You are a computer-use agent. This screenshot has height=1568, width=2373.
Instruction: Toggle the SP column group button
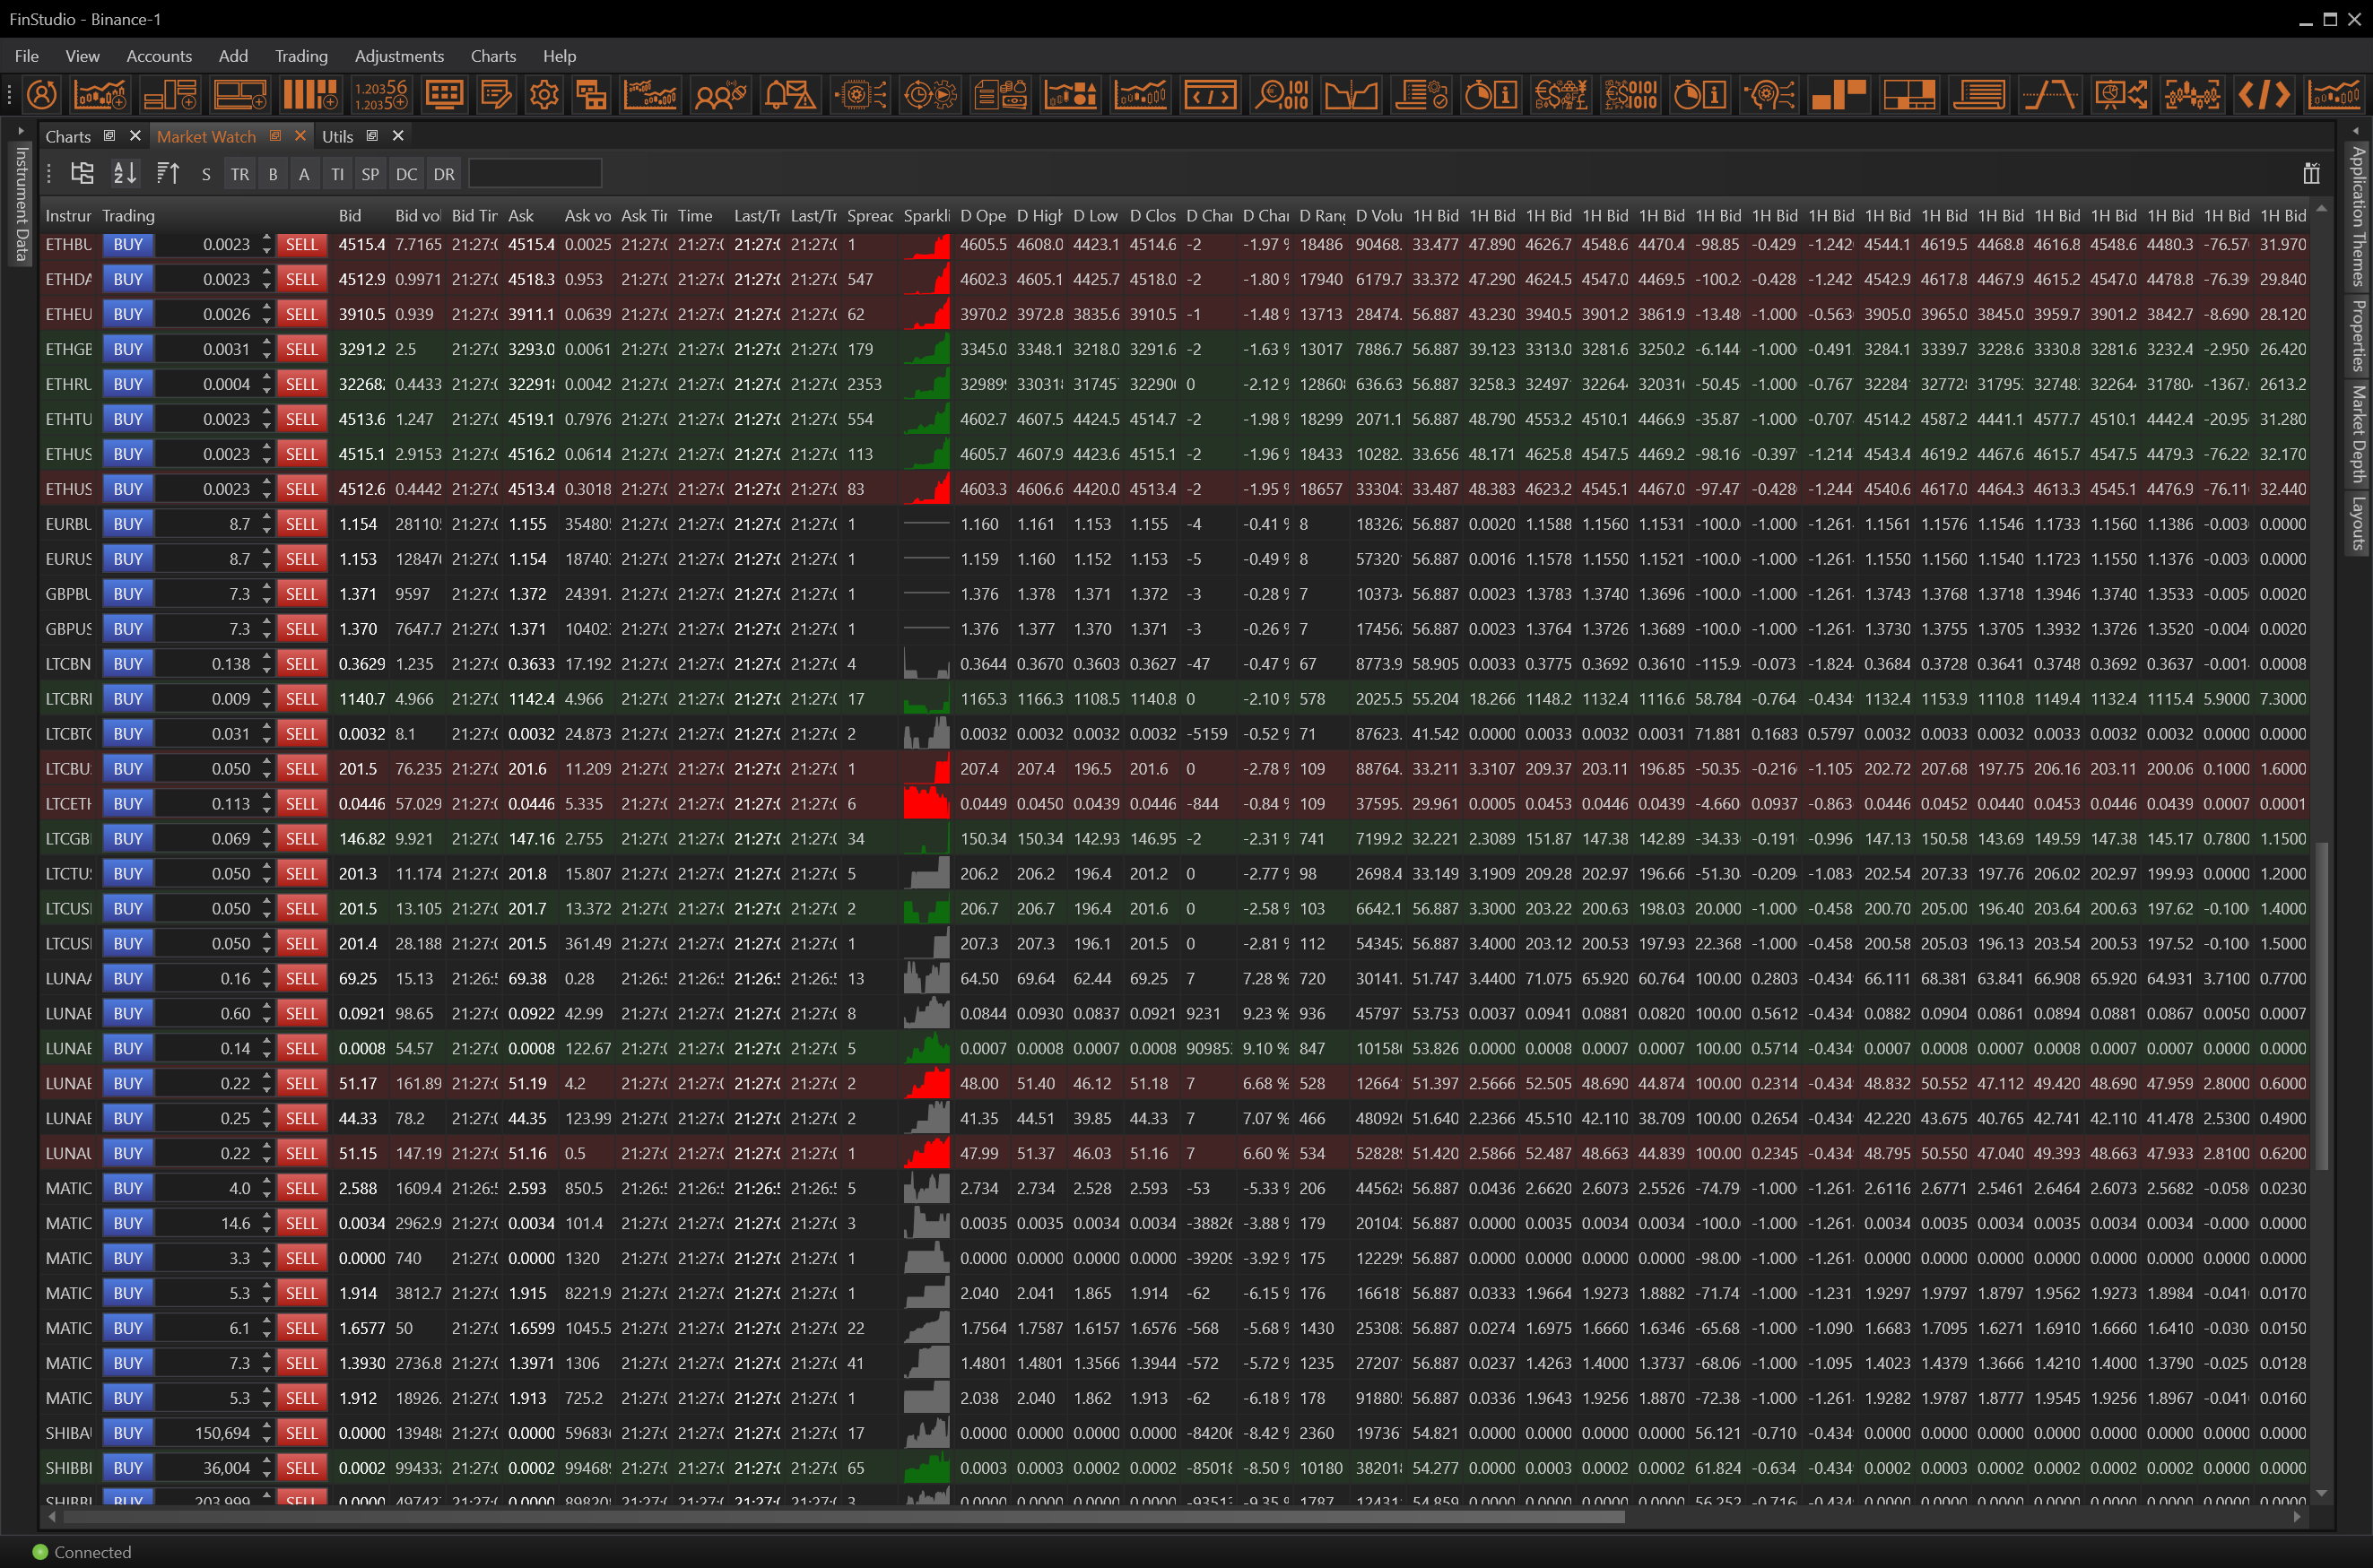click(370, 174)
